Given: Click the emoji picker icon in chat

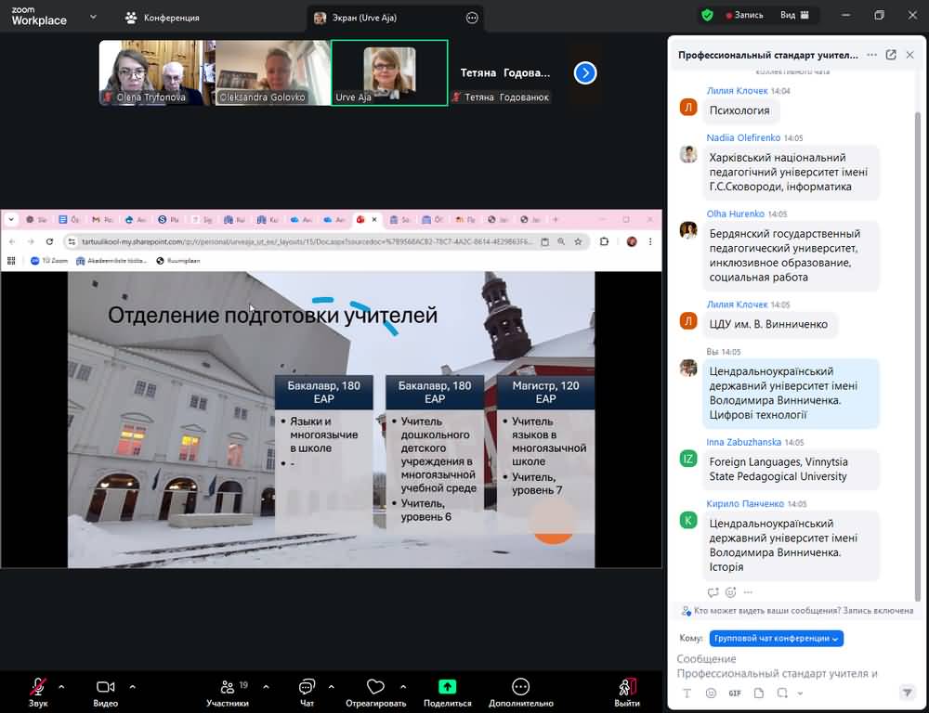Looking at the screenshot, I should (711, 694).
